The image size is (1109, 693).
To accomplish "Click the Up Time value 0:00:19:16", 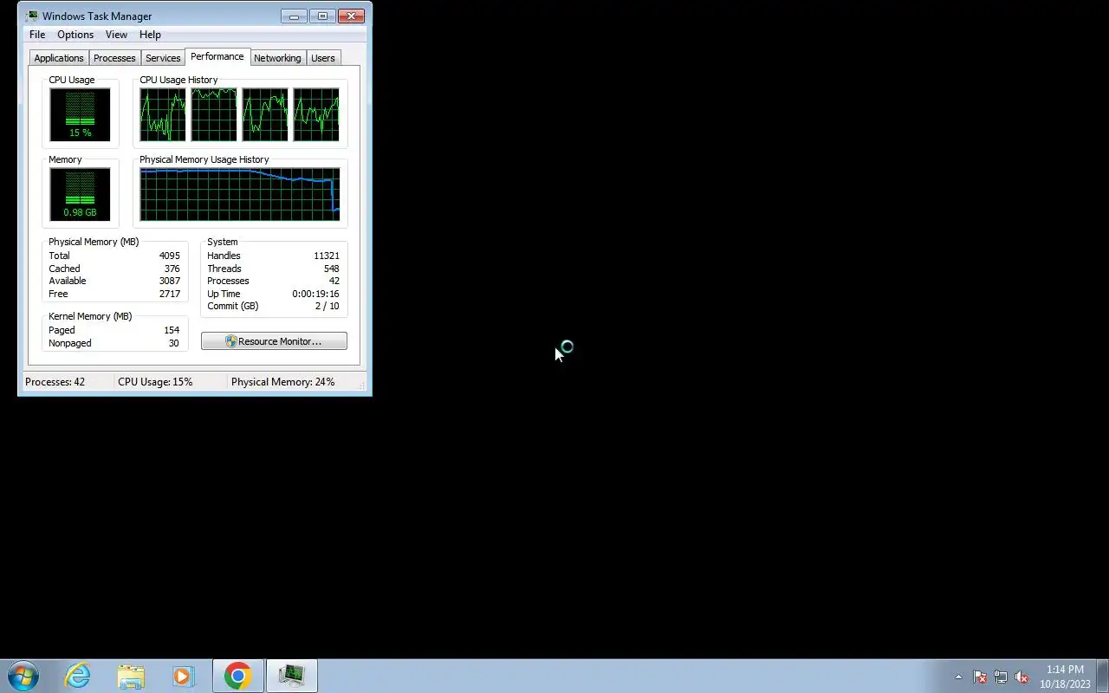I will pos(315,294).
